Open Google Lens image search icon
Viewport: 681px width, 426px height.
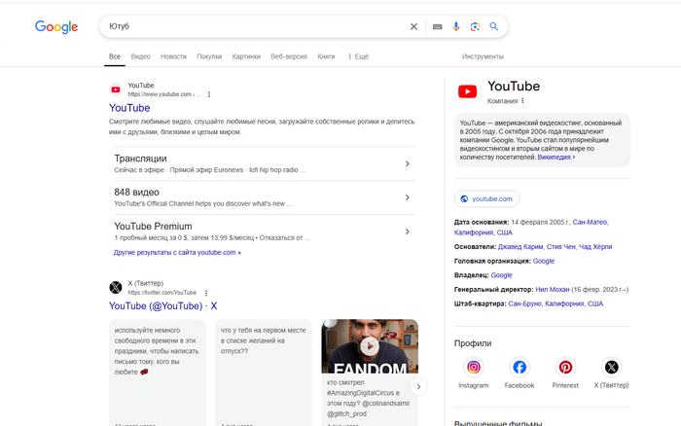(x=475, y=26)
